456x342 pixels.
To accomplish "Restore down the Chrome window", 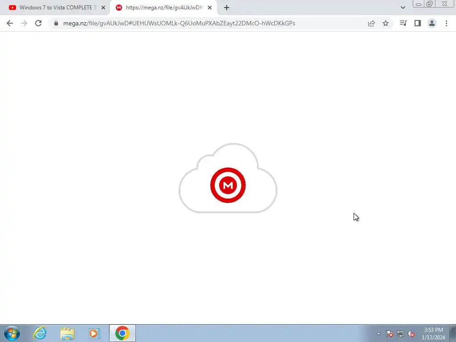I will coord(429,4).
